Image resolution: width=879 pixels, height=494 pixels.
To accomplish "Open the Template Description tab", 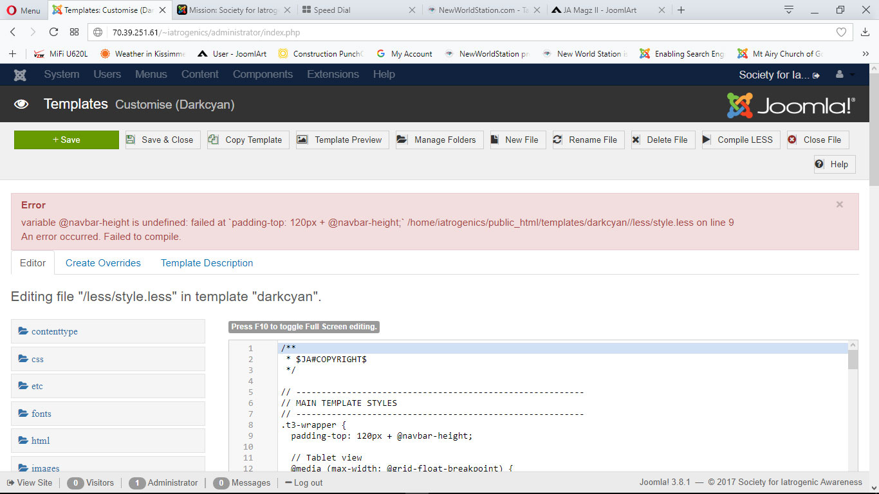I will [x=207, y=263].
